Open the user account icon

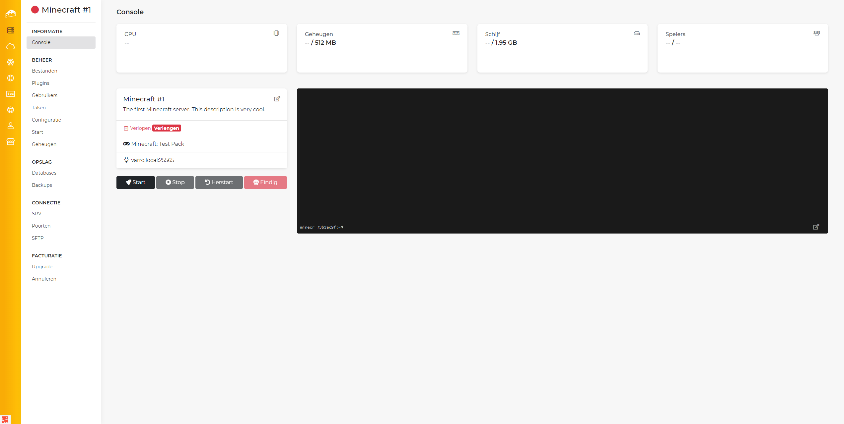tap(11, 126)
